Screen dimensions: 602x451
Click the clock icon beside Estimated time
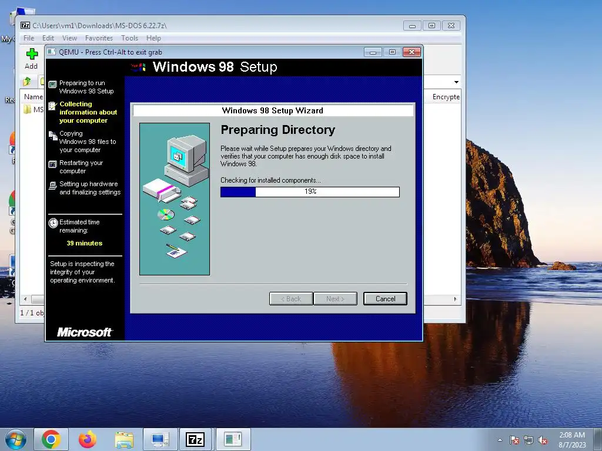(x=53, y=223)
